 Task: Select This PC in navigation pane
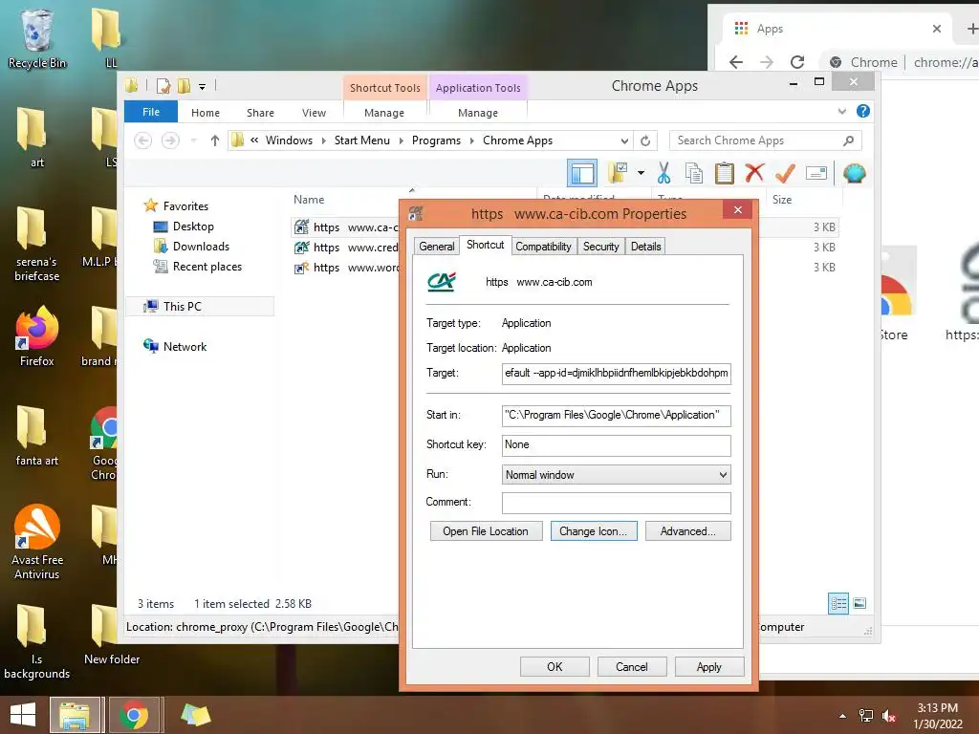(x=183, y=307)
